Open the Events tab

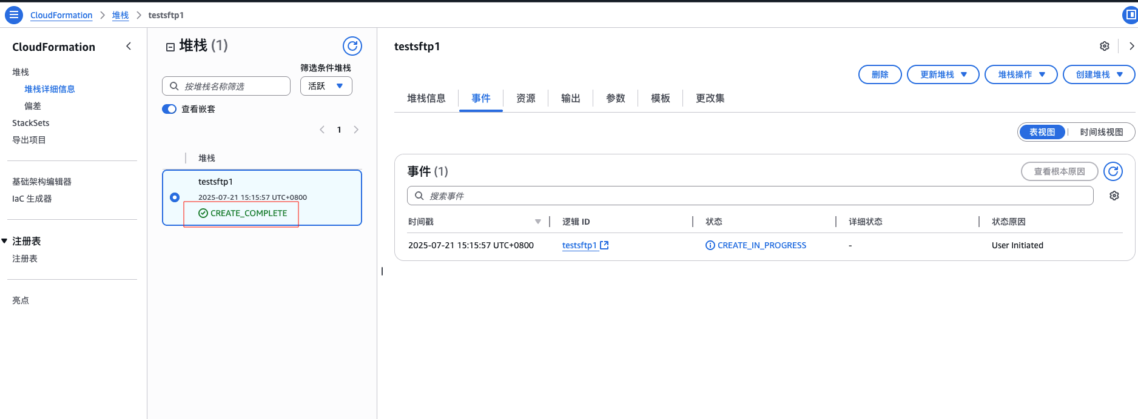pos(481,98)
